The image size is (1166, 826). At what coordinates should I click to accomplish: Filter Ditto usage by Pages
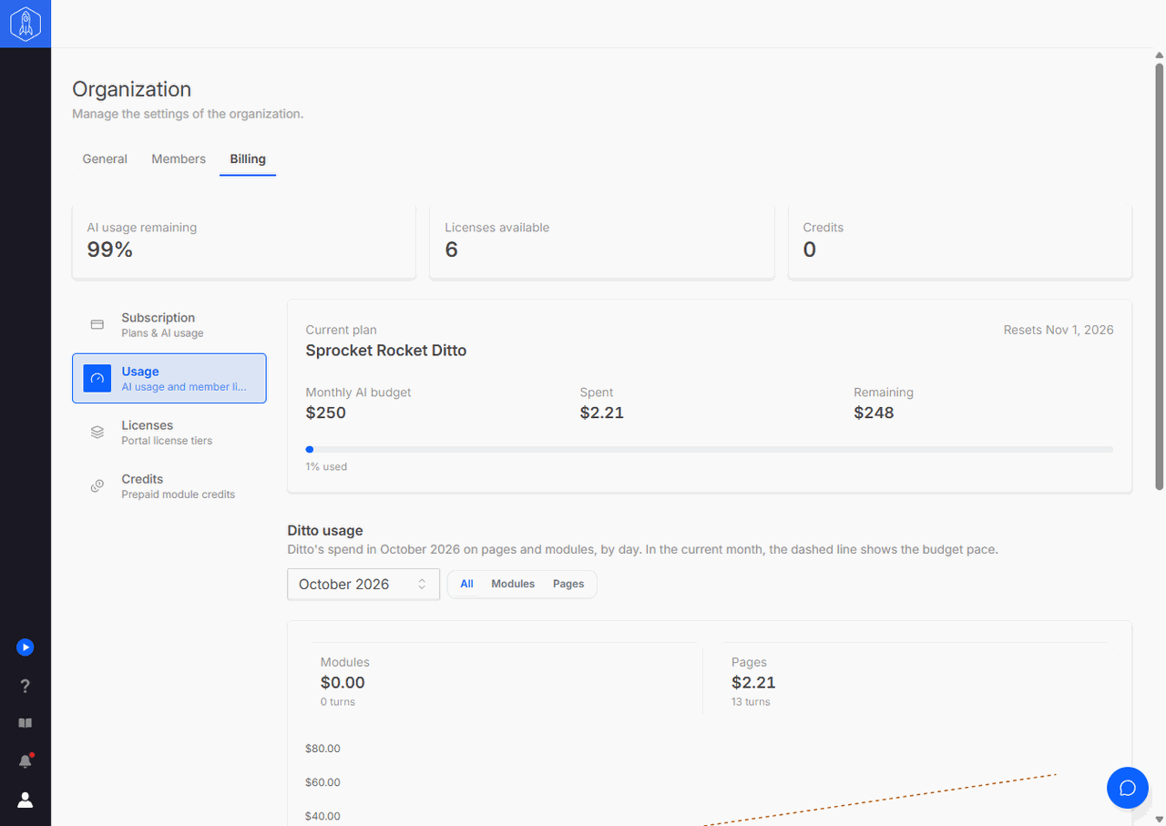[568, 584]
